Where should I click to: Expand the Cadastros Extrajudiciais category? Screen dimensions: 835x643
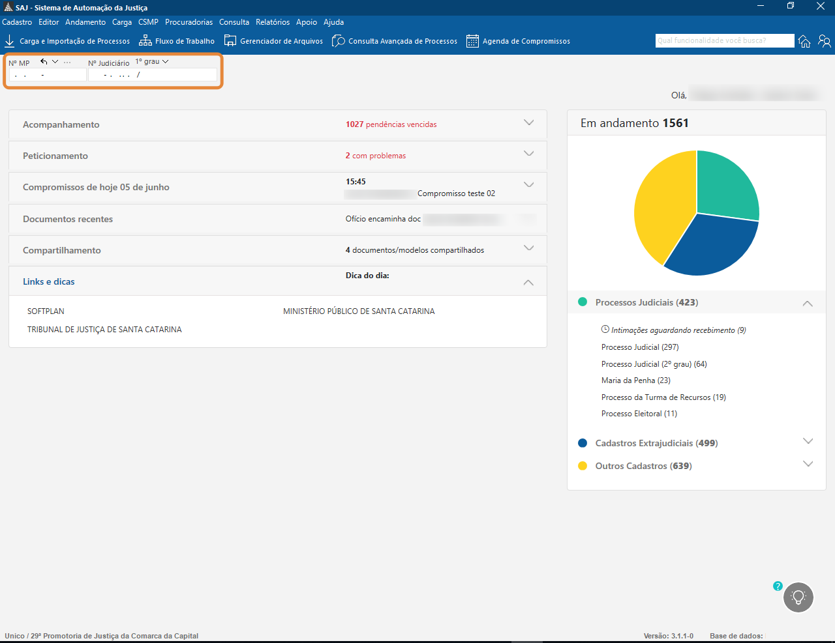808,442
